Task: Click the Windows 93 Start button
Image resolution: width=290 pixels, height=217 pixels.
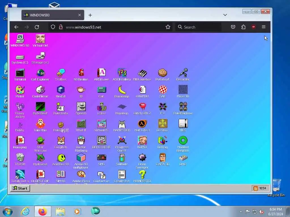Action: (20, 188)
